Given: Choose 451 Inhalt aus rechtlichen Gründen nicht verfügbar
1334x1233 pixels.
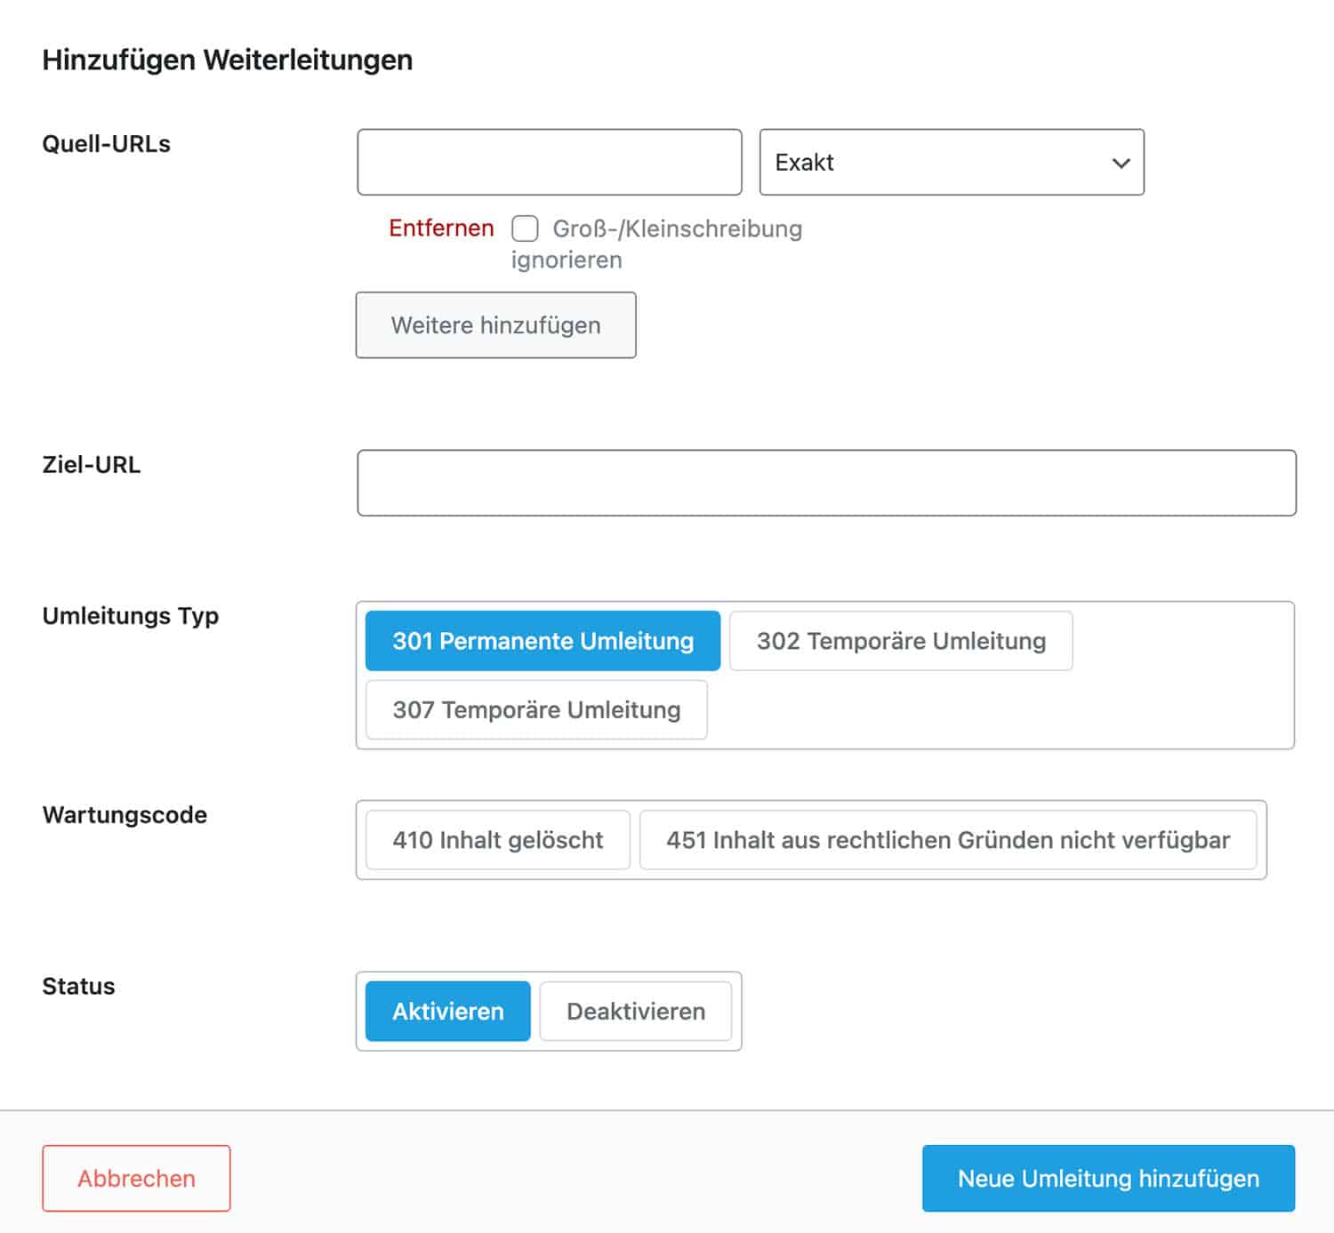Looking at the screenshot, I should point(948,840).
